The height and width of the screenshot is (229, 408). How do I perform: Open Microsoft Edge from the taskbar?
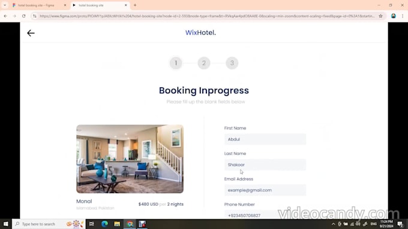click(104, 224)
